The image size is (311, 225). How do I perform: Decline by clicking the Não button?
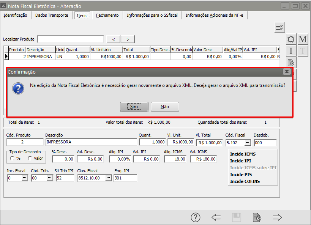(165, 107)
